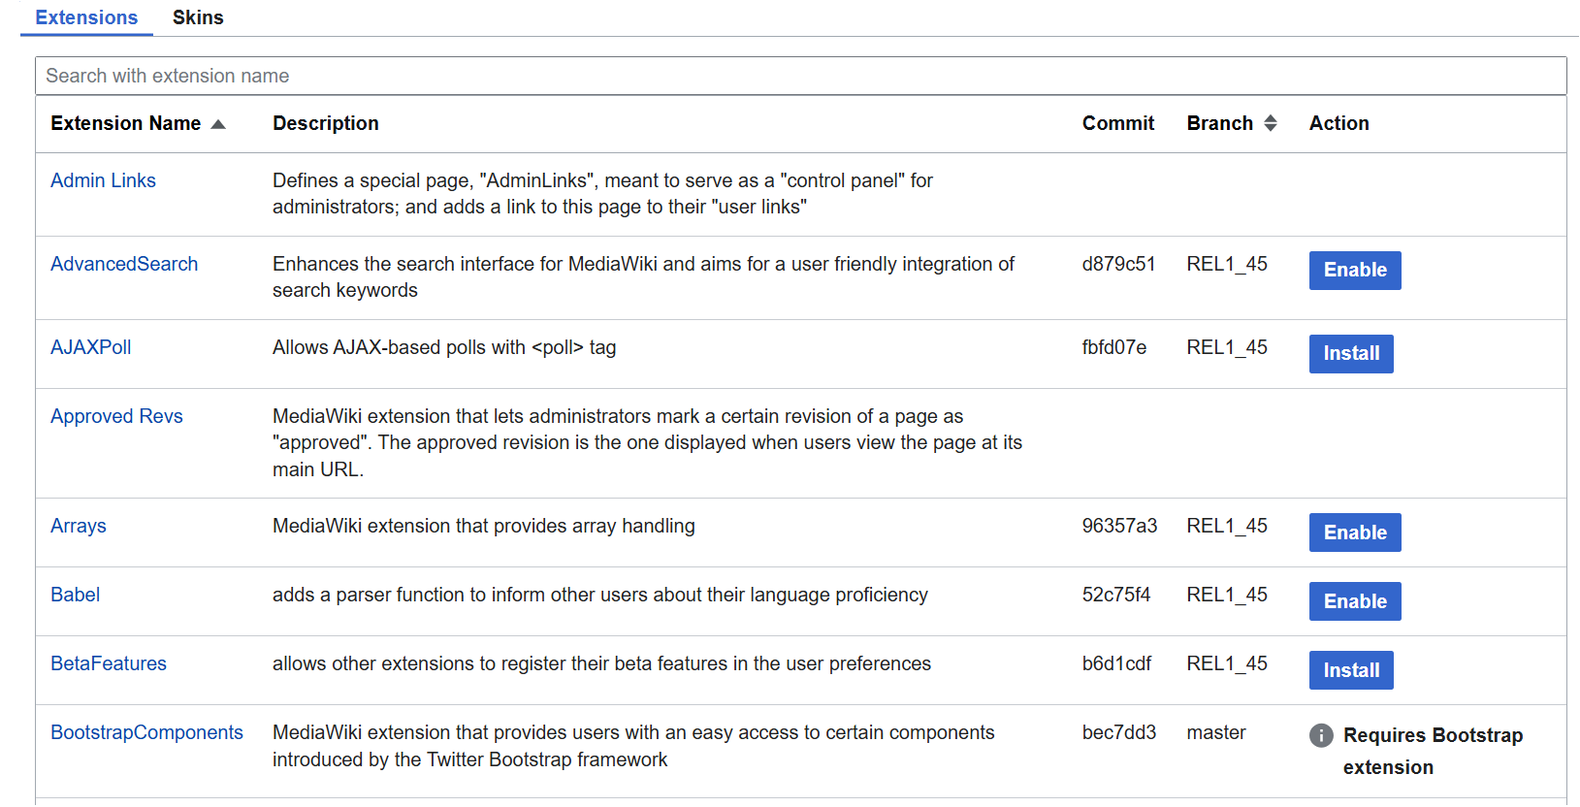Click REL1_45 branch in AJAXPoll row
Viewport: 1580px width, 807px height.
click(1227, 347)
